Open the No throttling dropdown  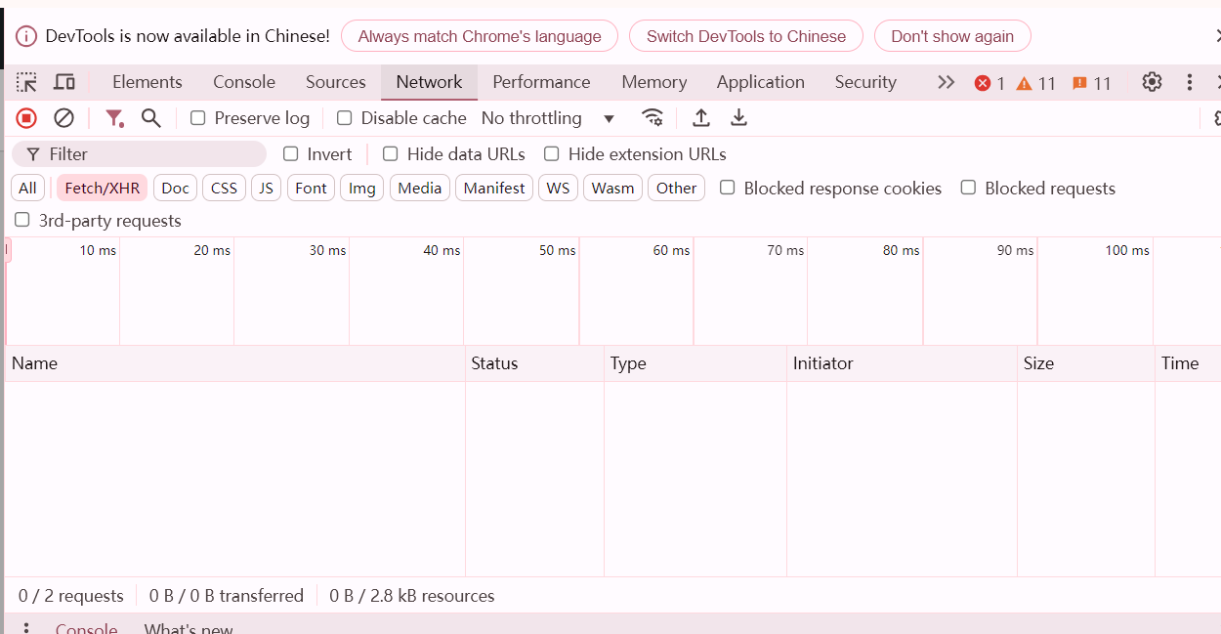click(547, 118)
